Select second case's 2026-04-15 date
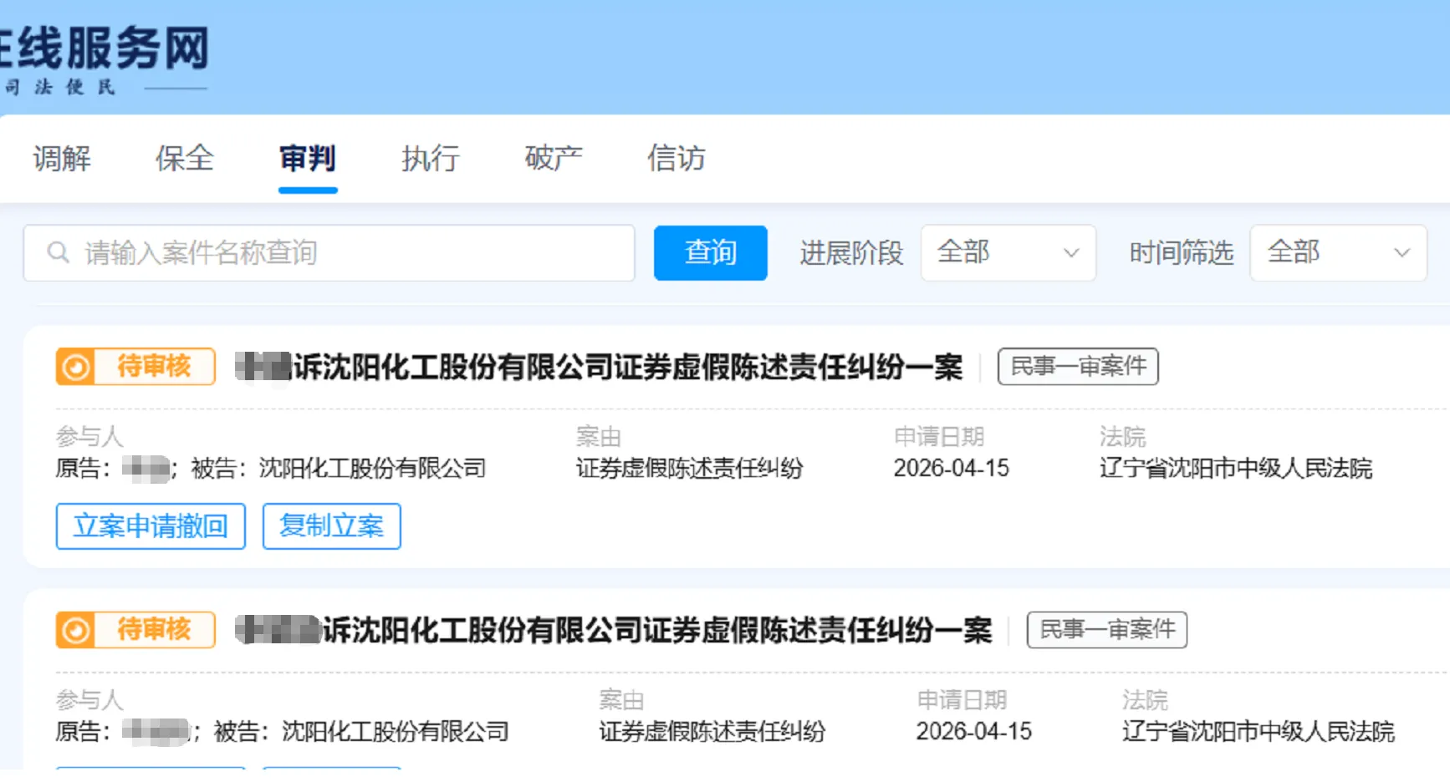 [974, 731]
